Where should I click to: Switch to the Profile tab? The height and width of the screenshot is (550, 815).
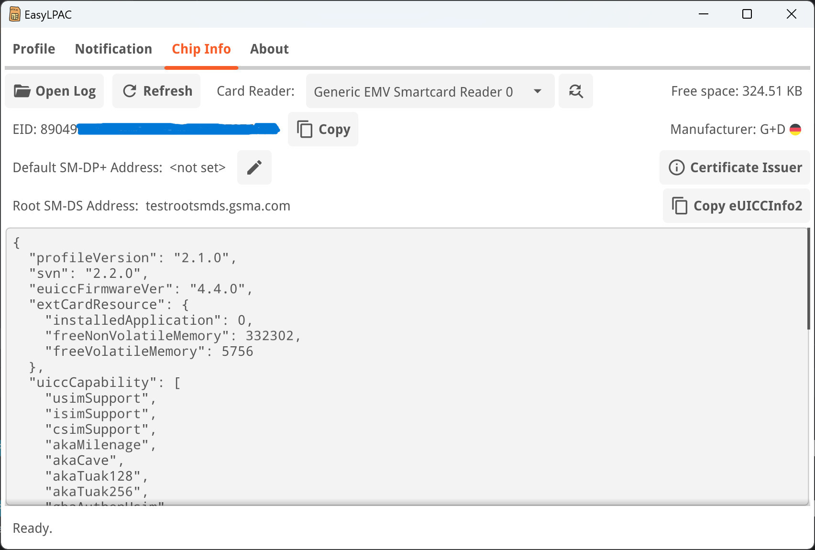pyautogui.click(x=34, y=49)
